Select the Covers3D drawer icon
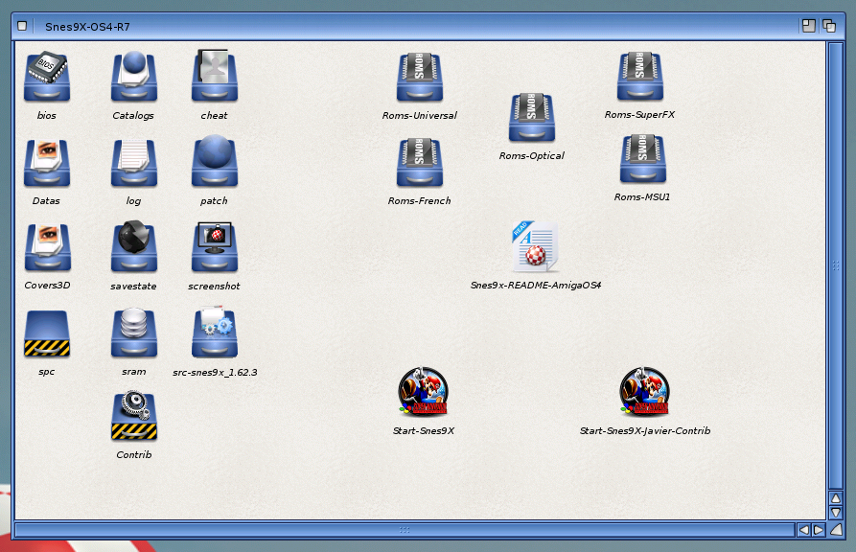 coord(47,248)
